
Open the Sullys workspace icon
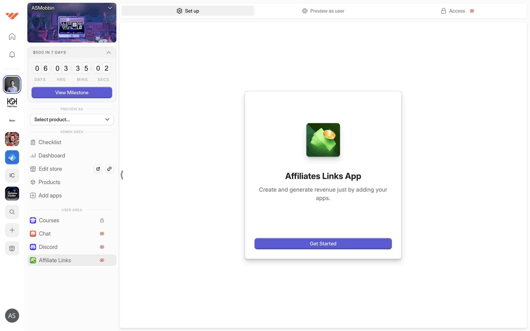tap(12, 121)
